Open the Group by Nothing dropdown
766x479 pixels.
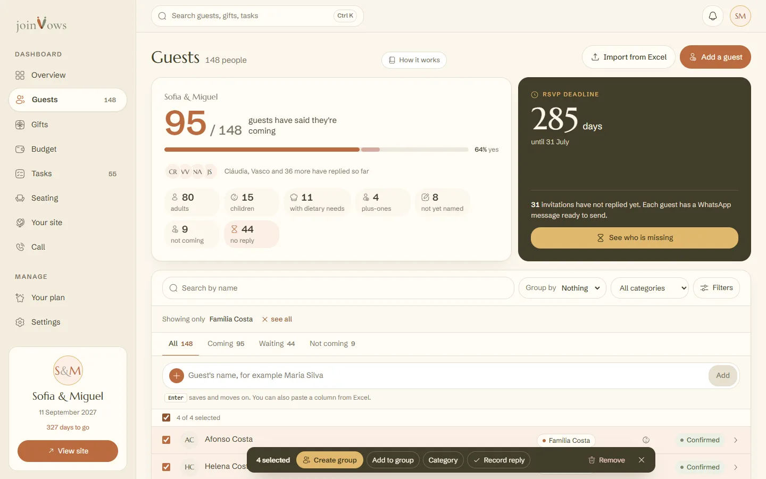click(562, 288)
